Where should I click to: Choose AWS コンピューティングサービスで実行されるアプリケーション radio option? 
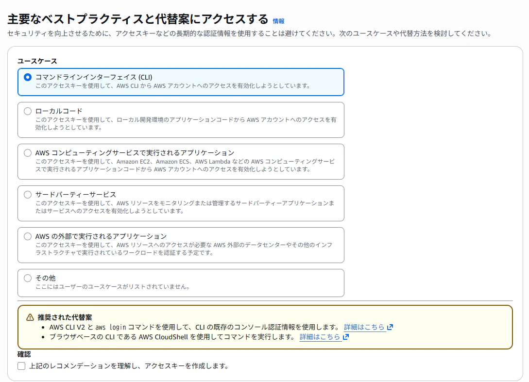(28, 153)
